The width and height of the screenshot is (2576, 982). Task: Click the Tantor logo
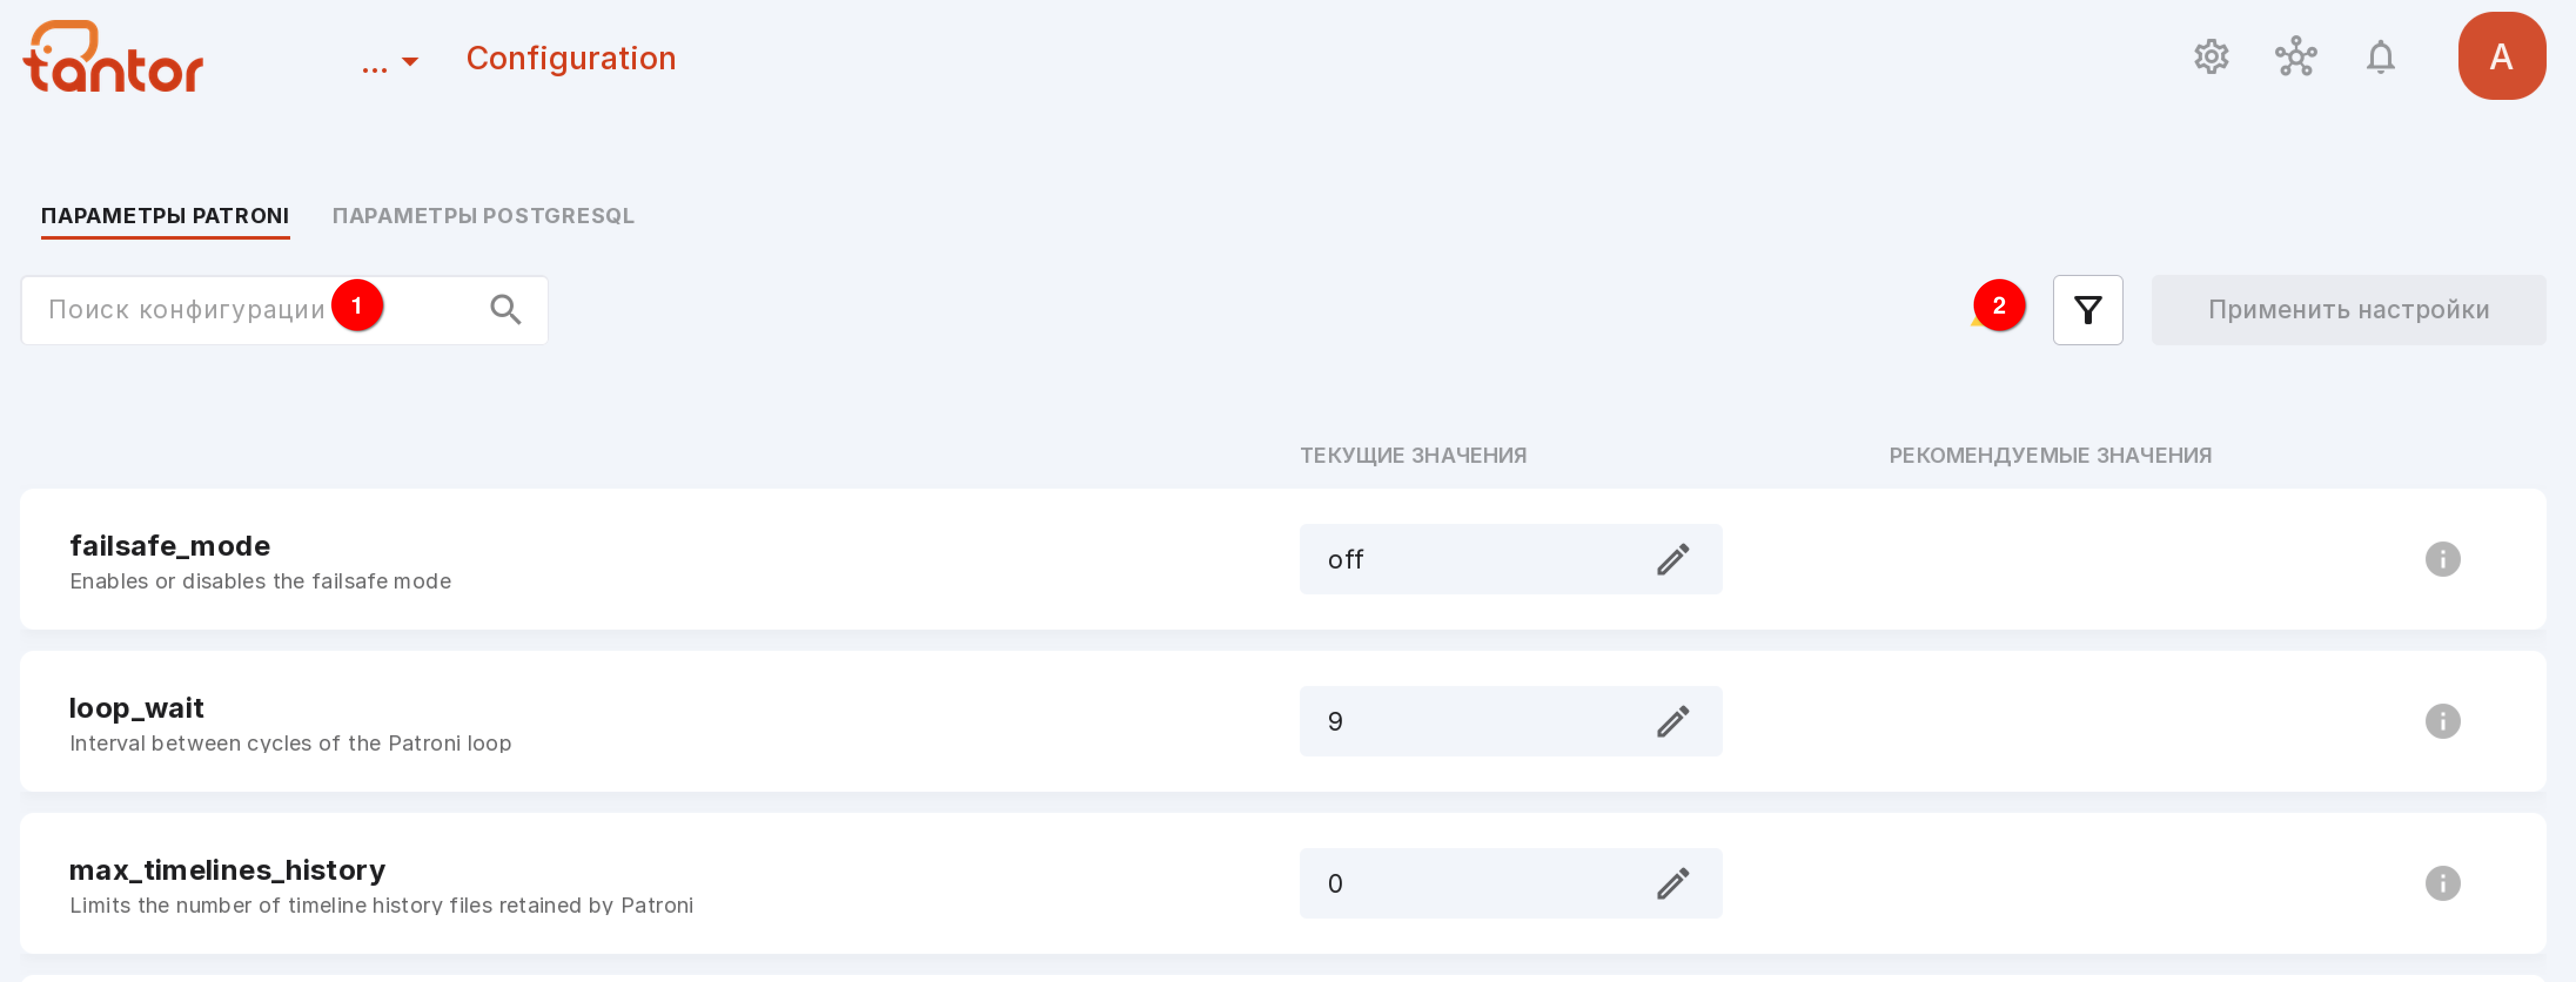pos(113,57)
